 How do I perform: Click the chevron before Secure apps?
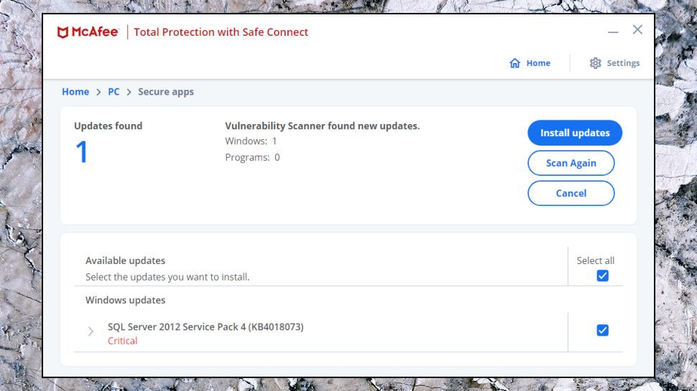[x=129, y=93]
